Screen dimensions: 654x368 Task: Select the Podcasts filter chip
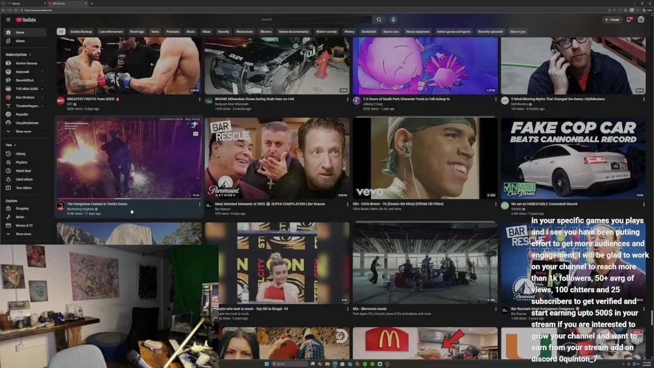coord(173,32)
